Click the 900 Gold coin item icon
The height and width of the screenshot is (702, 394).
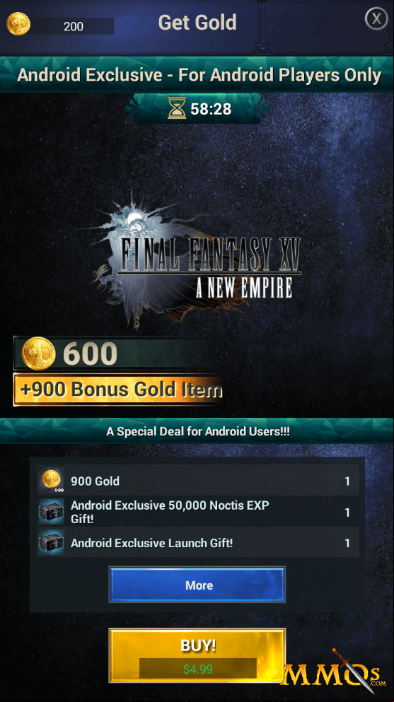click(x=51, y=481)
